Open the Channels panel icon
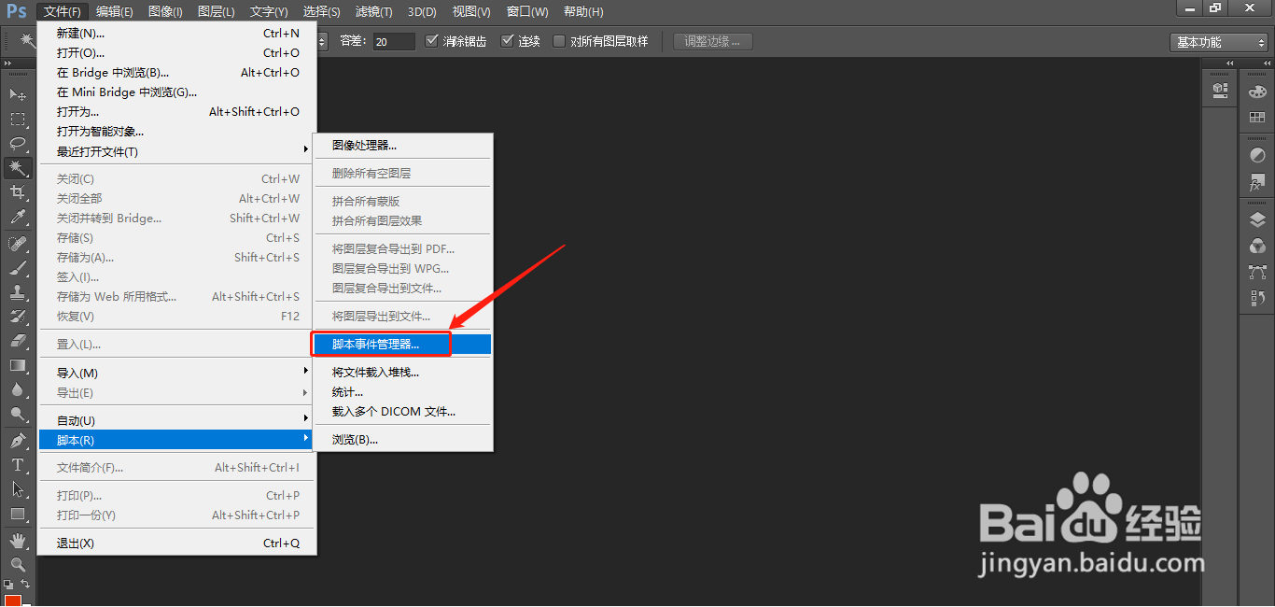The image size is (1275, 607). pos(1258,243)
